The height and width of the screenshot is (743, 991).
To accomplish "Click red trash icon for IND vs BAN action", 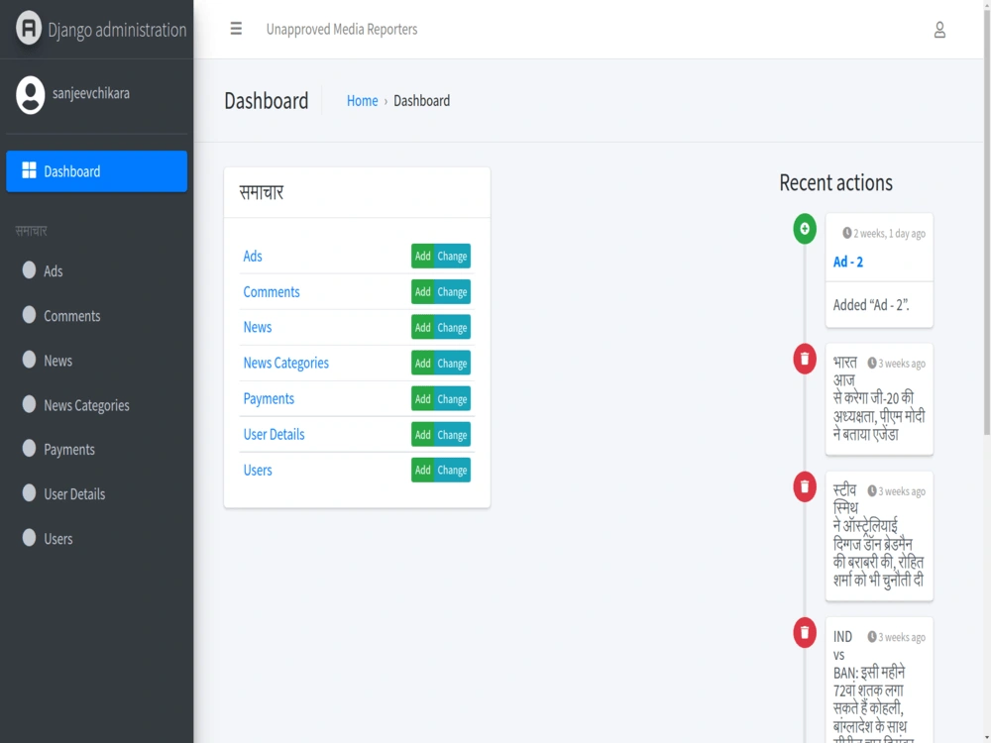I will [x=805, y=632].
